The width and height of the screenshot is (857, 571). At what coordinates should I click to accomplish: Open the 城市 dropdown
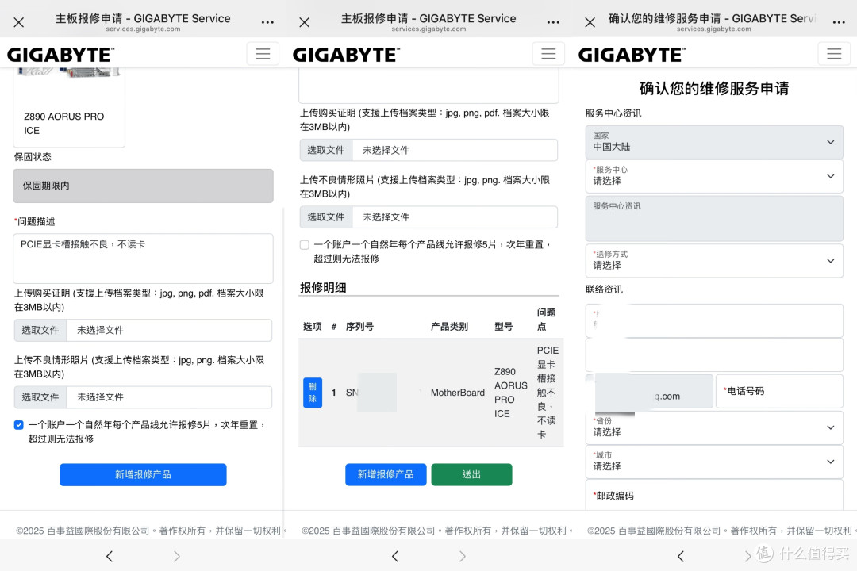click(714, 462)
